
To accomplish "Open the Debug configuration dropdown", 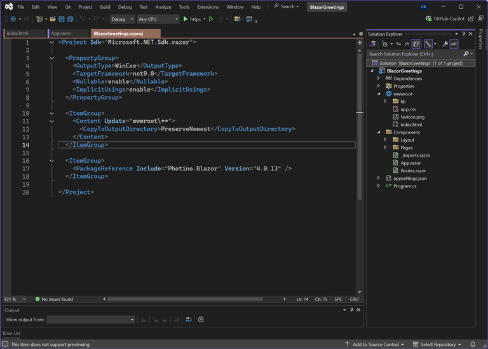I will pyautogui.click(x=122, y=19).
